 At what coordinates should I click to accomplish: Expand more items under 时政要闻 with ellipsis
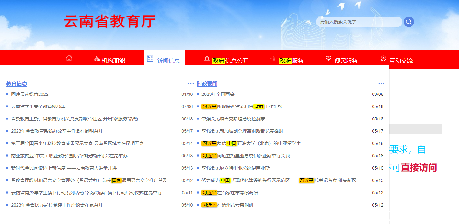pyautogui.click(x=381, y=83)
